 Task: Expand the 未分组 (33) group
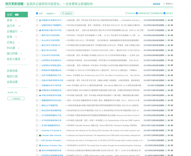(x=12, y=93)
